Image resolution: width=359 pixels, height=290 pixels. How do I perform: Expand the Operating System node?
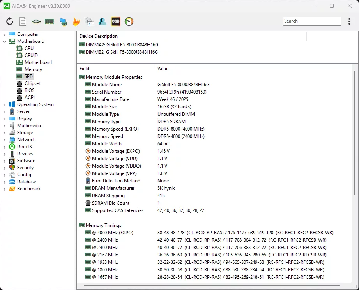point(4,105)
